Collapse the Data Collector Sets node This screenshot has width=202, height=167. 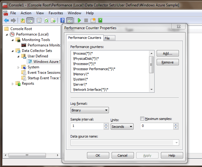[x=13, y=51]
